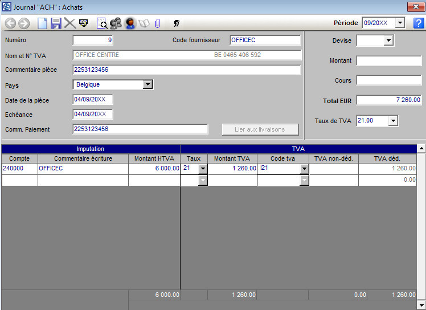
Task: Open the blue help question mark
Action: point(419,23)
